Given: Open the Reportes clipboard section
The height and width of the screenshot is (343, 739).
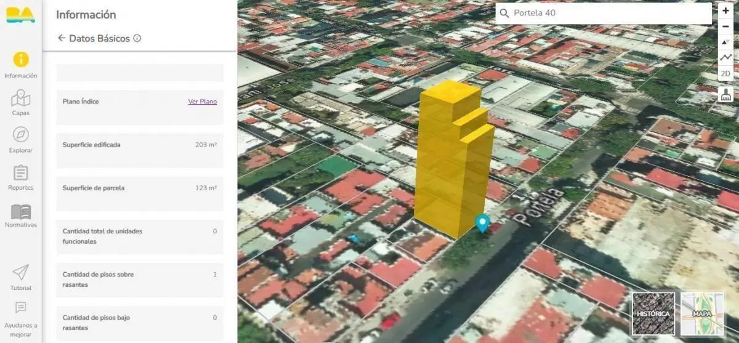Looking at the screenshot, I should point(21,177).
